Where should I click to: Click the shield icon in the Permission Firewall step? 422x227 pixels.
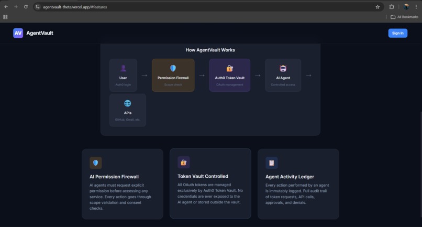pyautogui.click(x=173, y=68)
